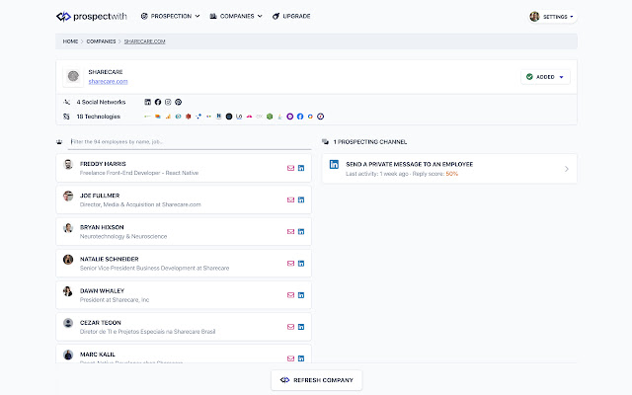Click Natalie Schneider's avatar photo
This screenshot has height=395, width=632.
(x=68, y=259)
